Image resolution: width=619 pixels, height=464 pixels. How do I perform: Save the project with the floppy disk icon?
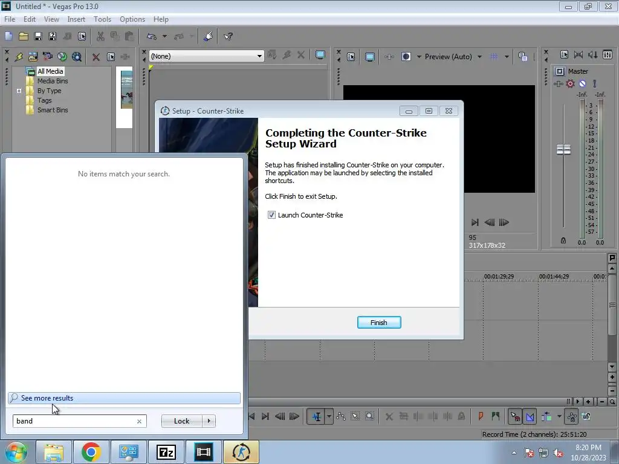38,36
